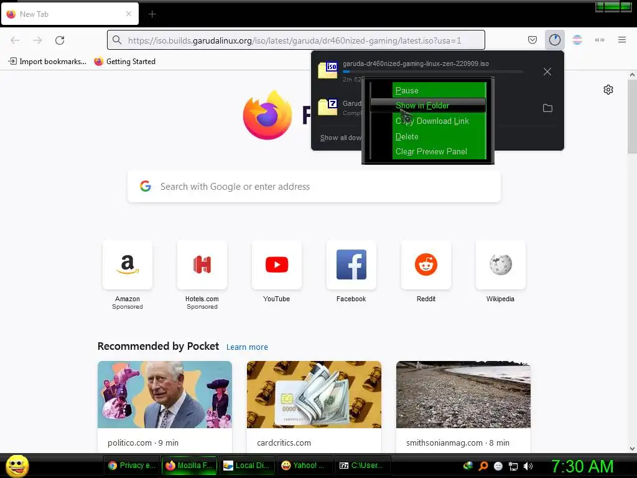Viewport: 637px width, 478px height.
Task: Click the iso download progress bar
Action: (433, 72)
